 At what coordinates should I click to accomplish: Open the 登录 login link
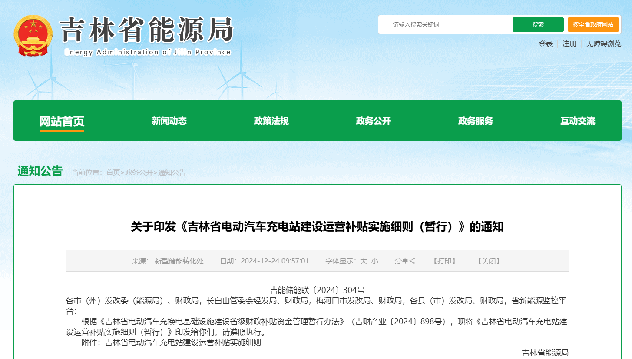(x=545, y=44)
